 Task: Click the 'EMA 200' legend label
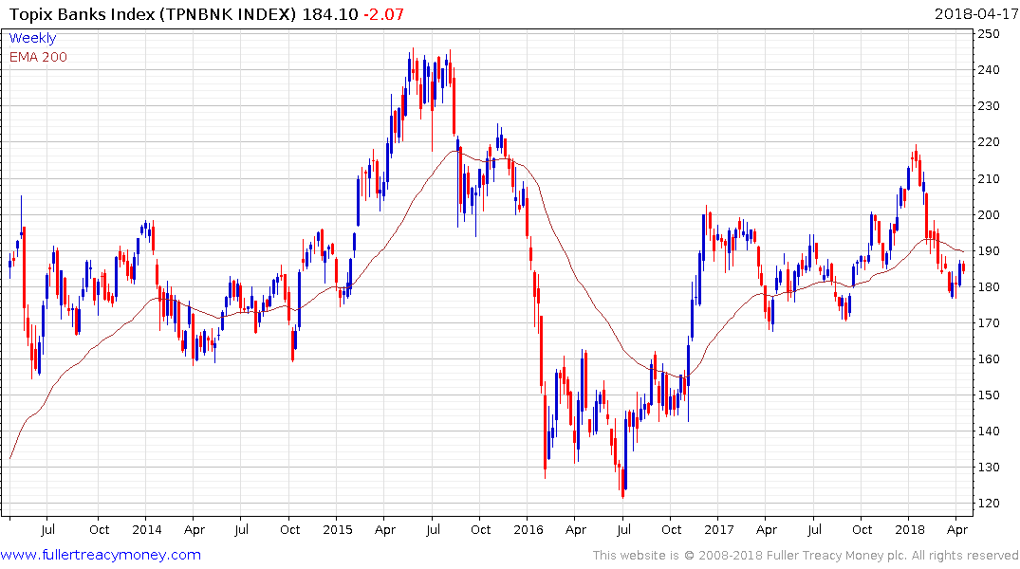[38, 57]
